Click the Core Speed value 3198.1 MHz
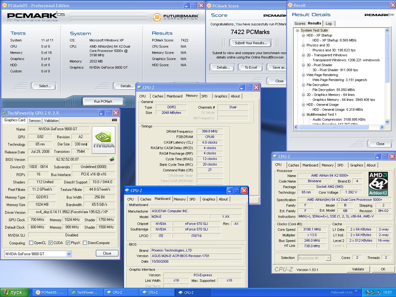The height and width of the screenshot is (297, 396). coord(312,230)
